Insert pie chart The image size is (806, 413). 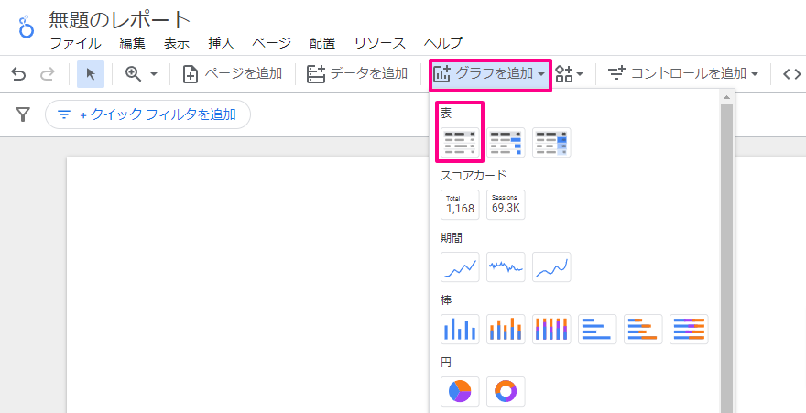point(460,391)
